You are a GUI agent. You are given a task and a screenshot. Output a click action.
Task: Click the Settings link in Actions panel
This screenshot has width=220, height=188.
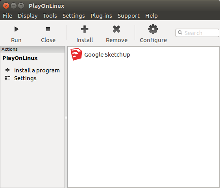click(25, 78)
